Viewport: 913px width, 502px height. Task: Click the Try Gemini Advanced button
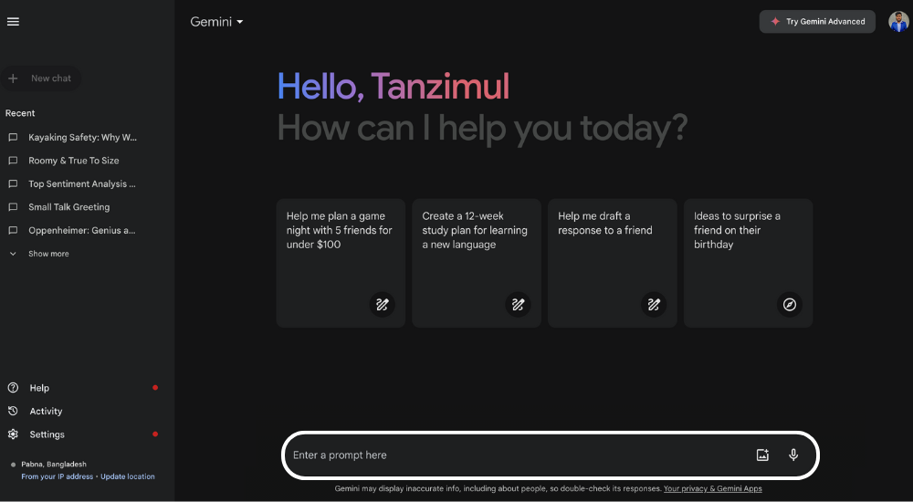[817, 22]
